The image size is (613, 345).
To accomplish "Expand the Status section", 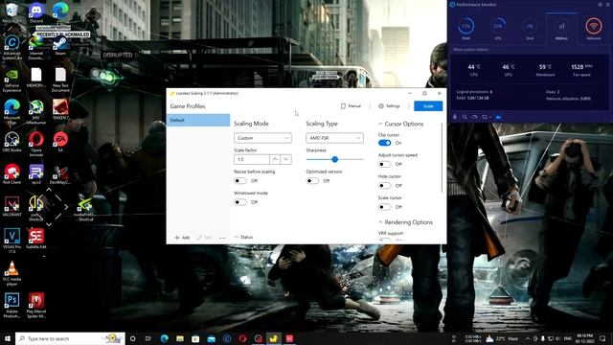I will tap(243, 237).
